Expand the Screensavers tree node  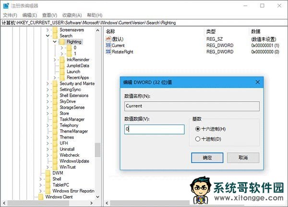pyautogui.click(x=48, y=30)
